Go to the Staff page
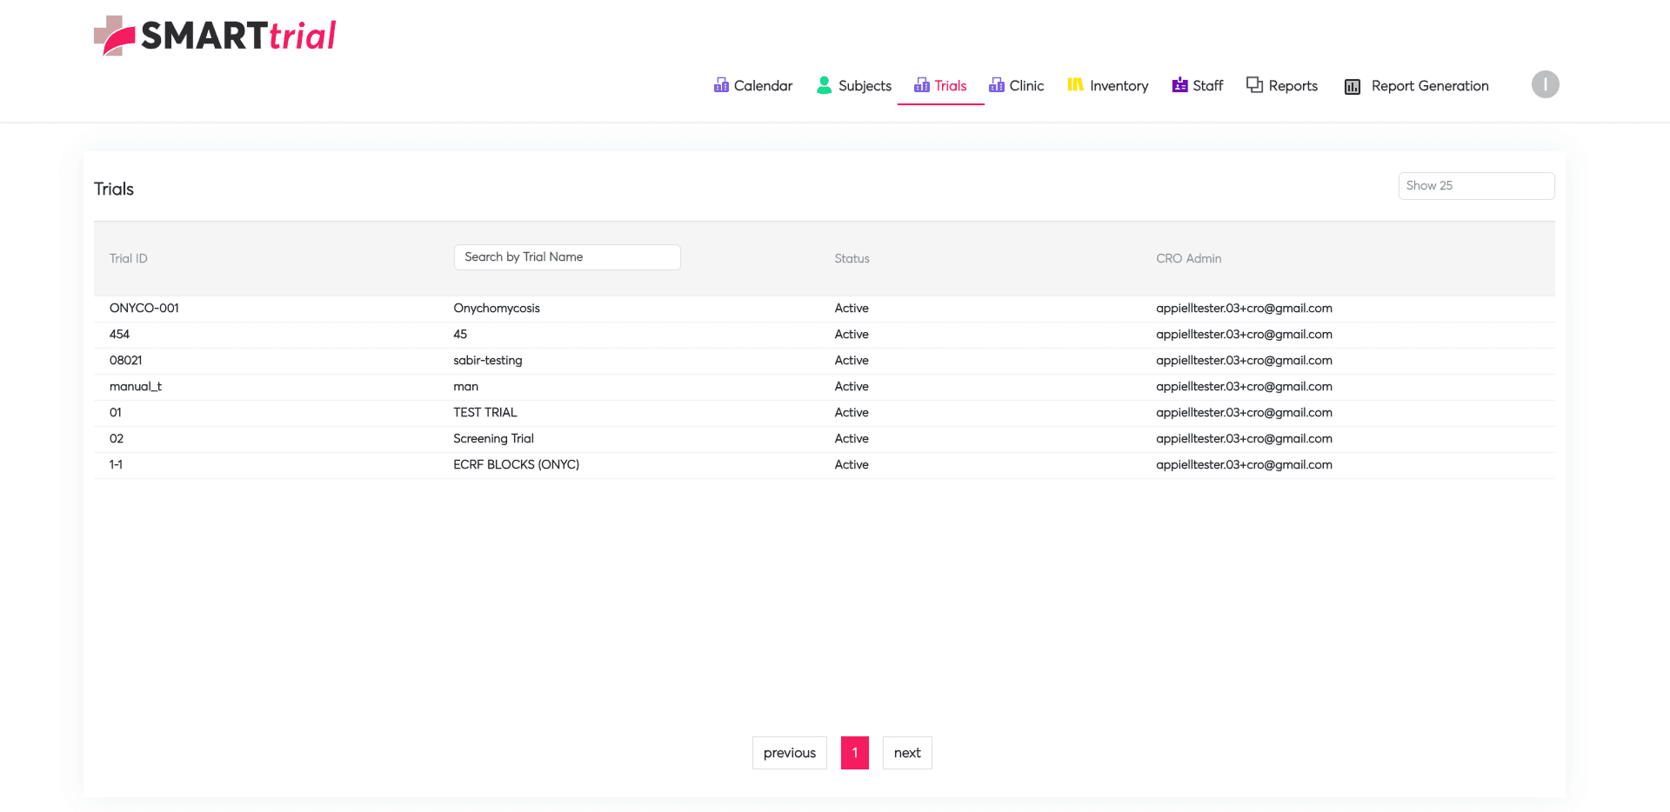 [x=1207, y=85]
